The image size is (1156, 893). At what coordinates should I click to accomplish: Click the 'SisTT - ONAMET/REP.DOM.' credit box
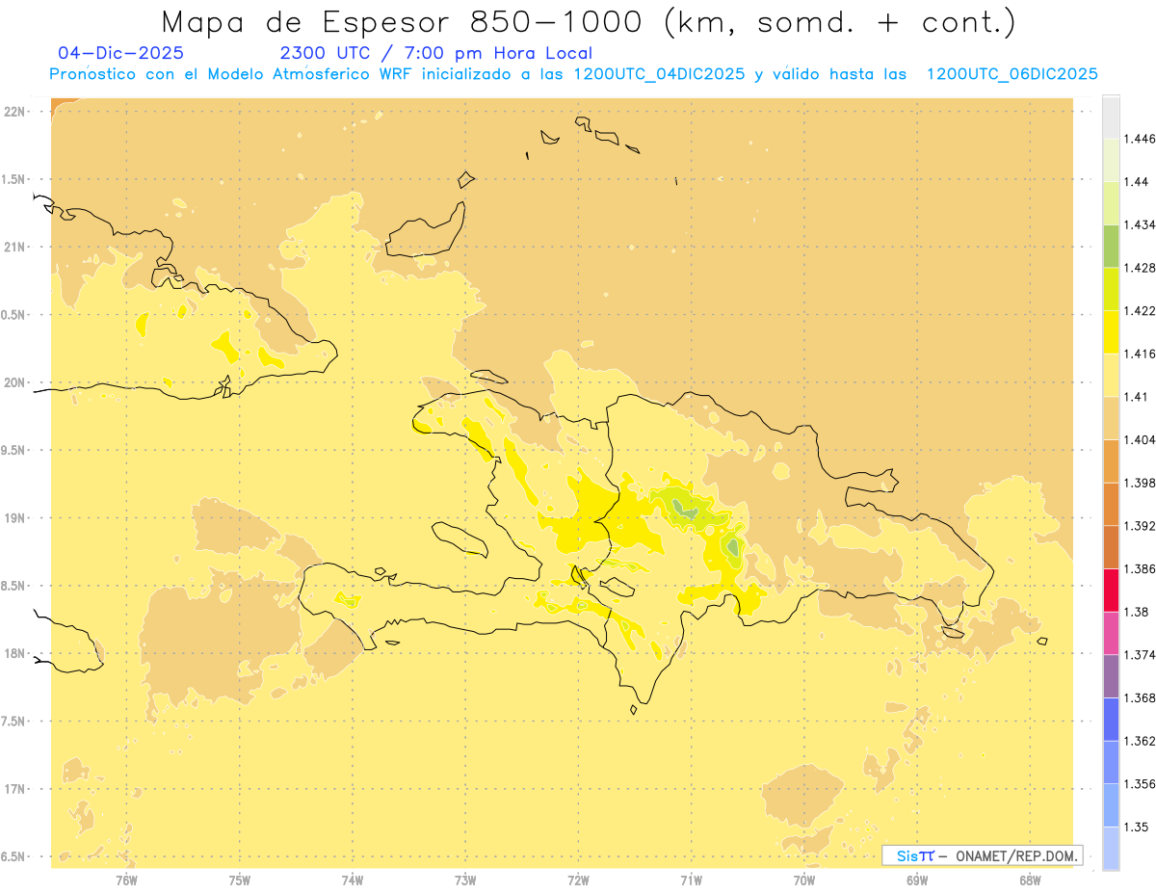983,855
